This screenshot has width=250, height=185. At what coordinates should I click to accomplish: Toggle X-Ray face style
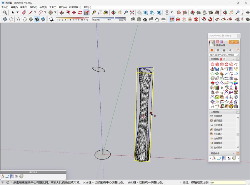pyautogui.click(x=5, y=19)
